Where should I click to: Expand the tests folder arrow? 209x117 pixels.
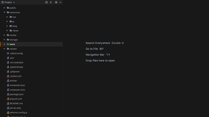point(4,44)
